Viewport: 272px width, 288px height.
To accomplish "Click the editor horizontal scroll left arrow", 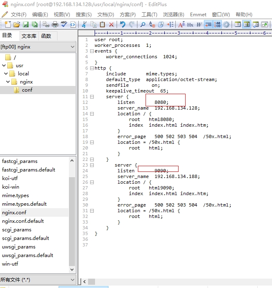I will [84, 281].
